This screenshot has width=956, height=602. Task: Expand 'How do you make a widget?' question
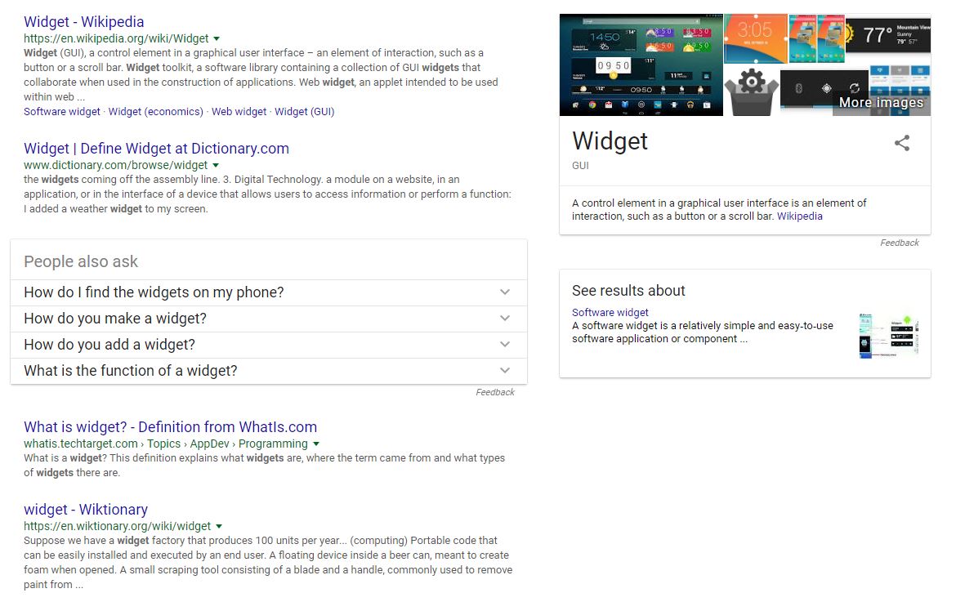tap(269, 319)
